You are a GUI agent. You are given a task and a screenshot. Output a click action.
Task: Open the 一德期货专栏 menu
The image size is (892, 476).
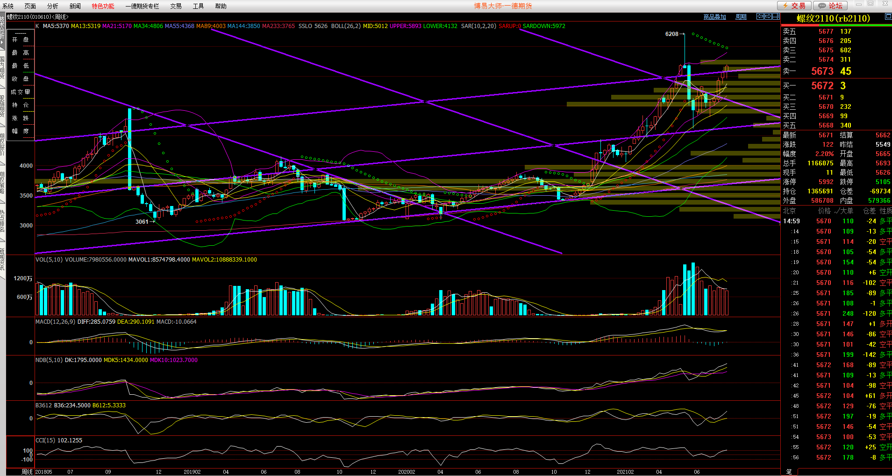click(142, 6)
